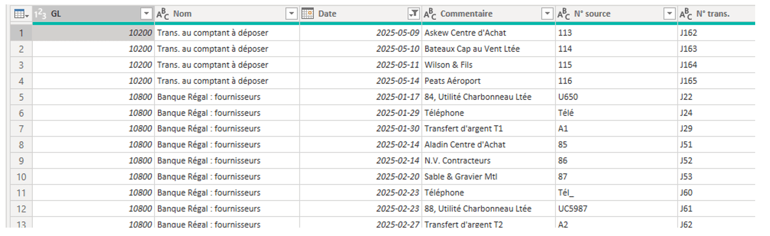This screenshot has height=236, width=770.
Task: Select row number 5
Action: point(21,97)
